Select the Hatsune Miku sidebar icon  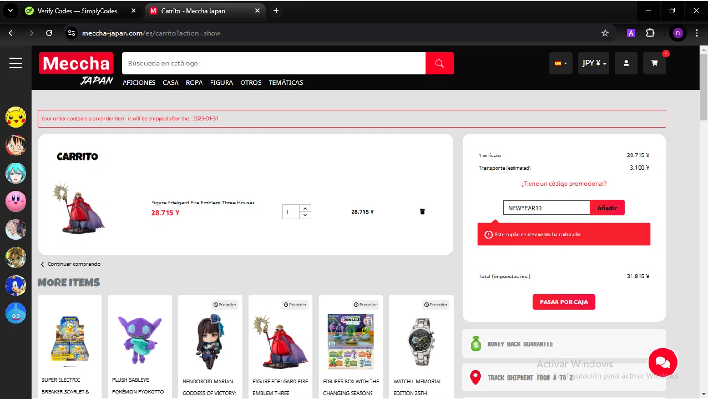[16, 173]
